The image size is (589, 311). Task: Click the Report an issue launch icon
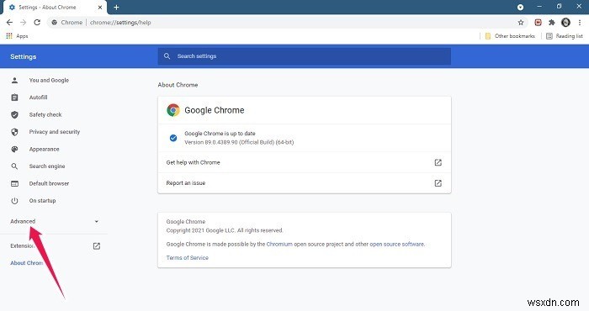pos(438,183)
